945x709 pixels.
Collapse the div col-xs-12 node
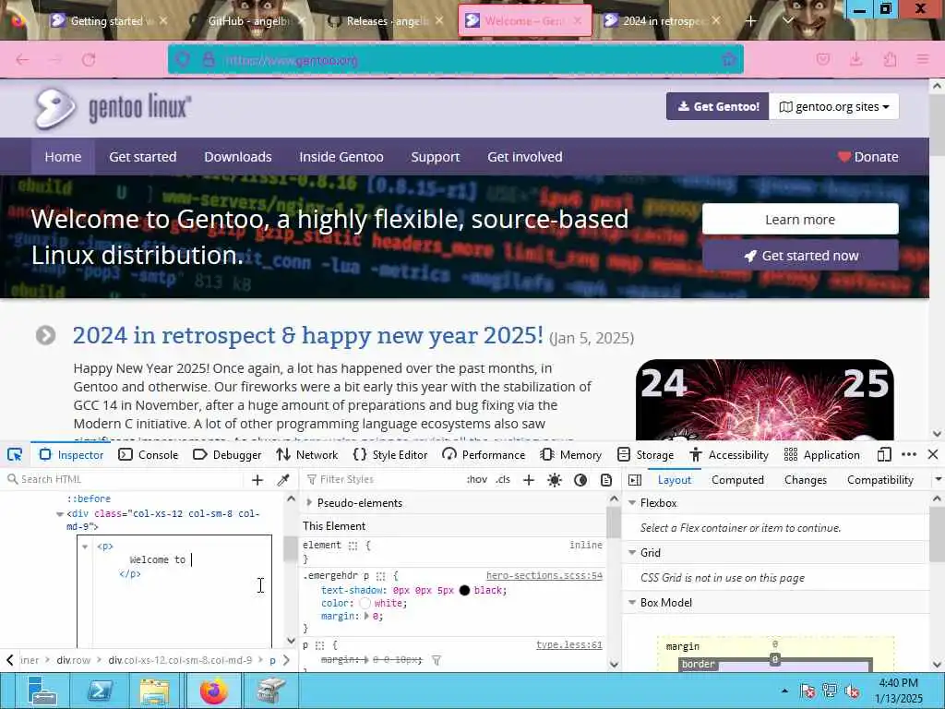coord(60,514)
